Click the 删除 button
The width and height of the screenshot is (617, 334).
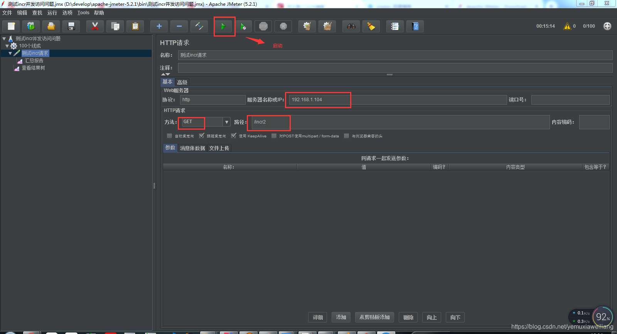(x=408, y=317)
